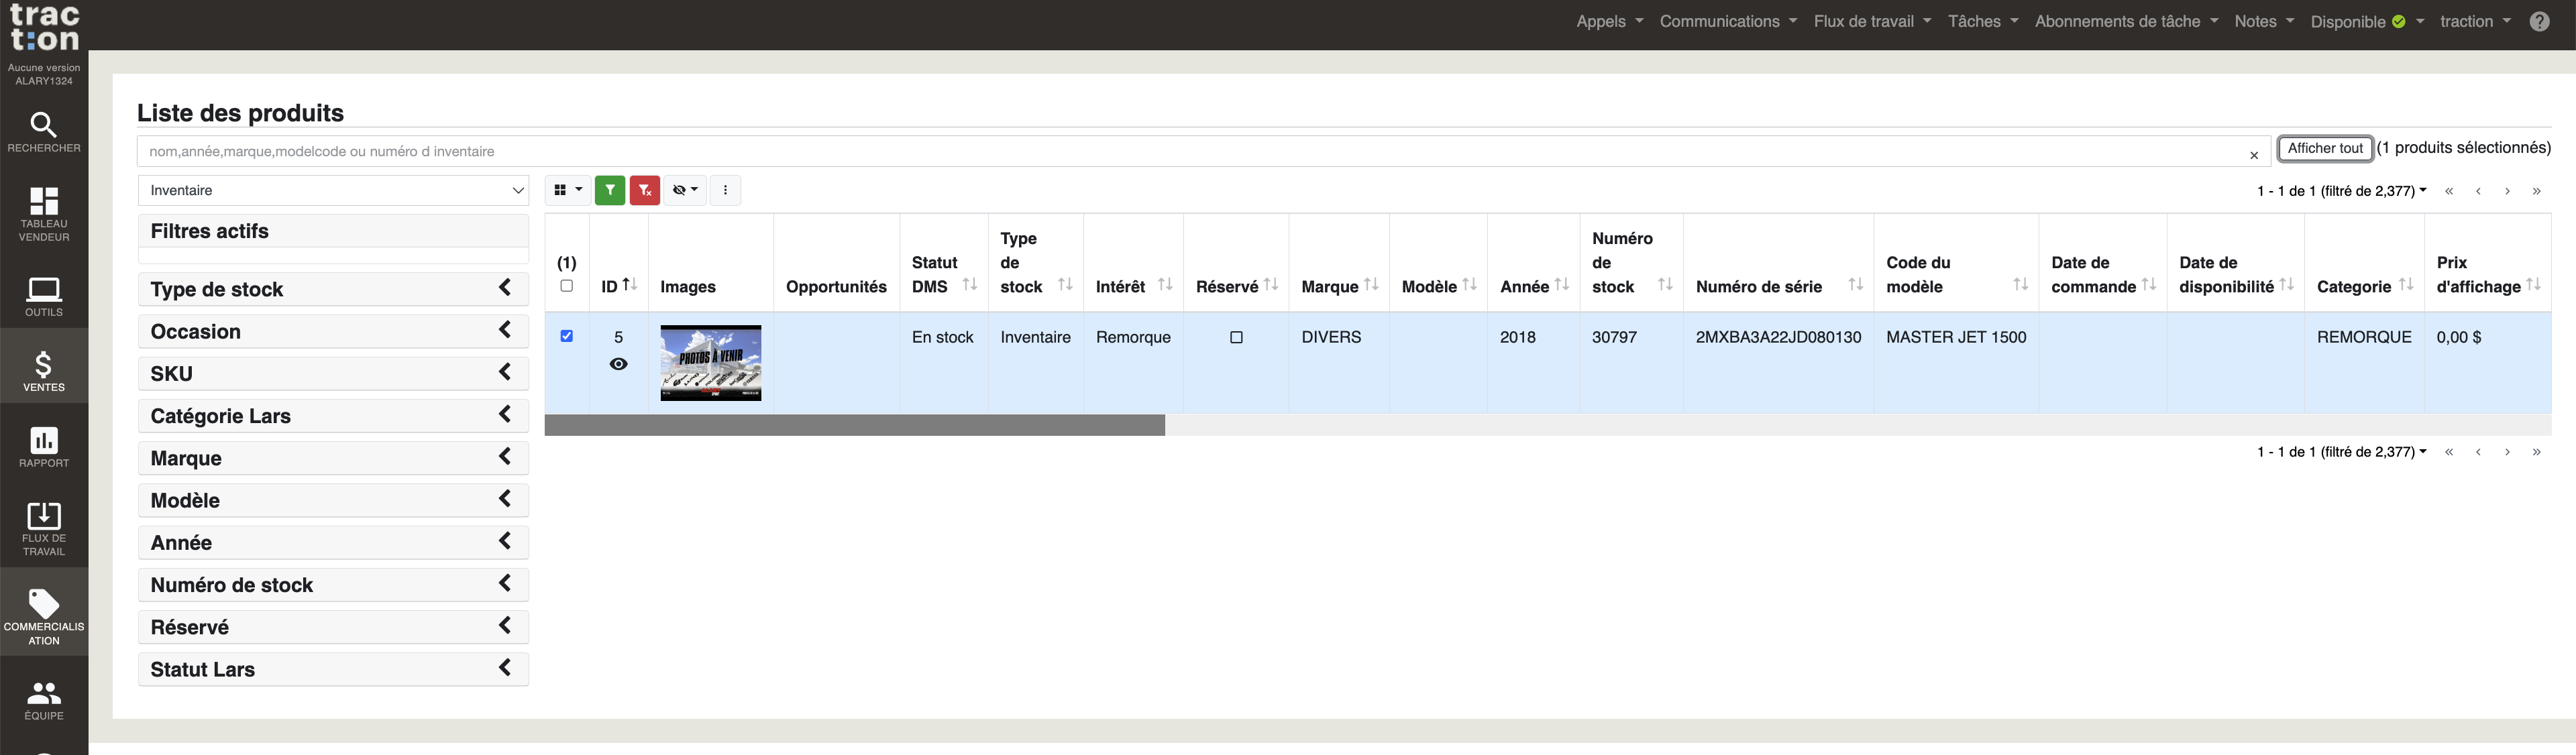Open the Outils sidebar item

click(x=44, y=298)
